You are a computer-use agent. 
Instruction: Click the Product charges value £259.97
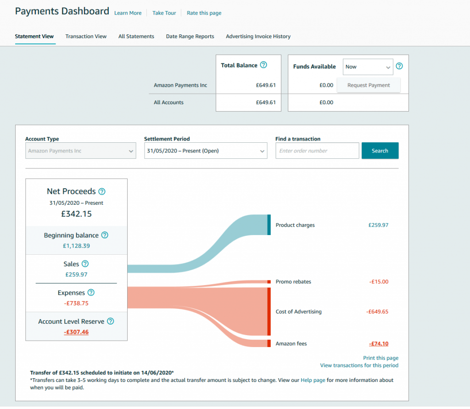[378, 225]
